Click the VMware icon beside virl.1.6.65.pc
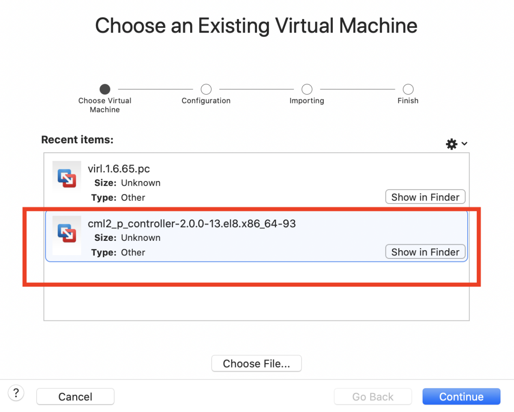 point(66,176)
